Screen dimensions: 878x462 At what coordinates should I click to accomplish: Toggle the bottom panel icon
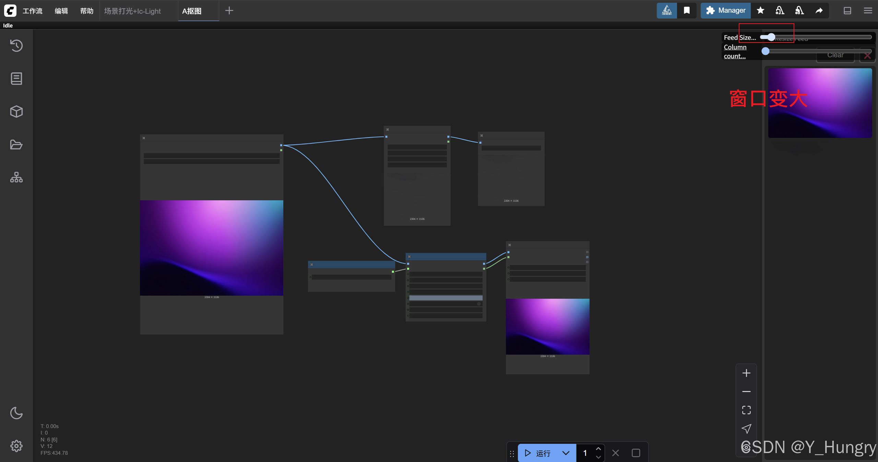click(x=847, y=11)
